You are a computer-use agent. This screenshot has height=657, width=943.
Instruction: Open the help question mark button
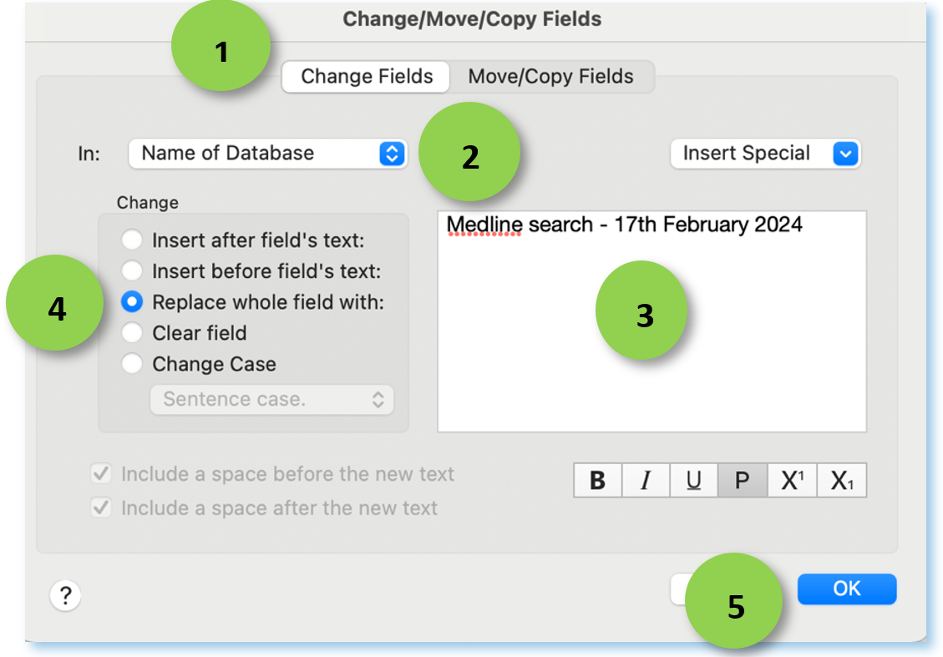pos(65,595)
